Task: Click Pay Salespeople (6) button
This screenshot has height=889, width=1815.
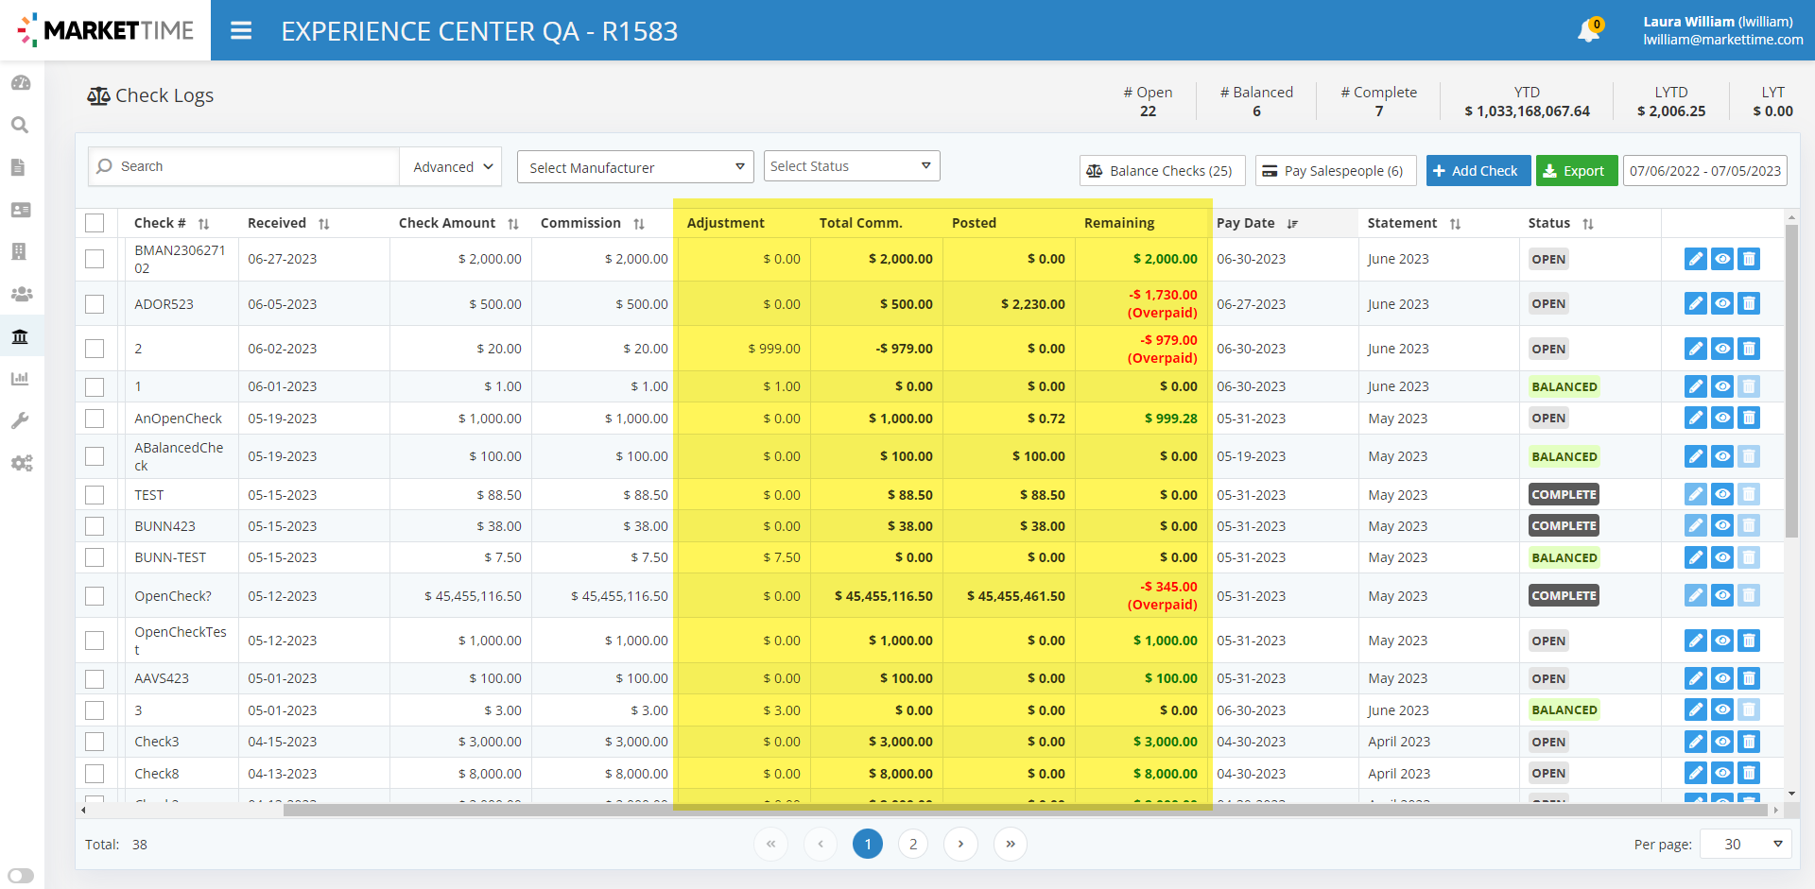Action: (1335, 171)
